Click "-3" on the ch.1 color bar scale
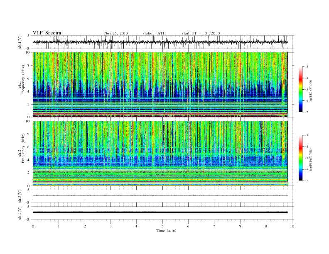Image resolution: width=329 pixels, height=254 pixels. pyautogui.click(x=306, y=67)
